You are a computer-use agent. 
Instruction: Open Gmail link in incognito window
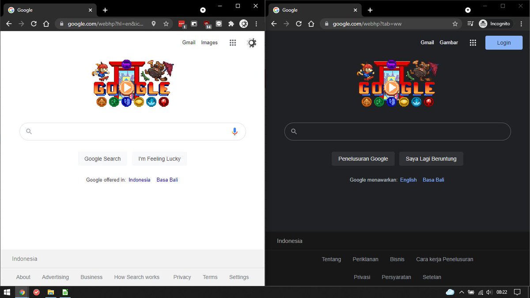point(427,43)
